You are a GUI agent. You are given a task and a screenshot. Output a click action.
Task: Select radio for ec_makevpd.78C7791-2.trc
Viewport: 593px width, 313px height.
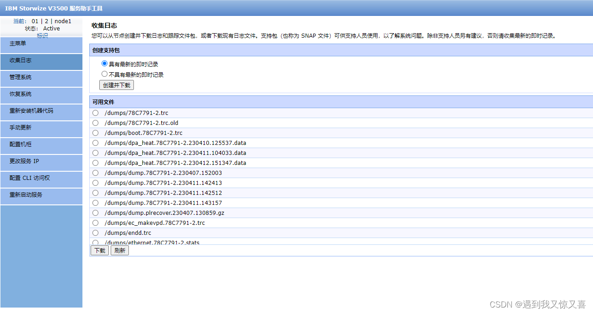pyautogui.click(x=95, y=223)
